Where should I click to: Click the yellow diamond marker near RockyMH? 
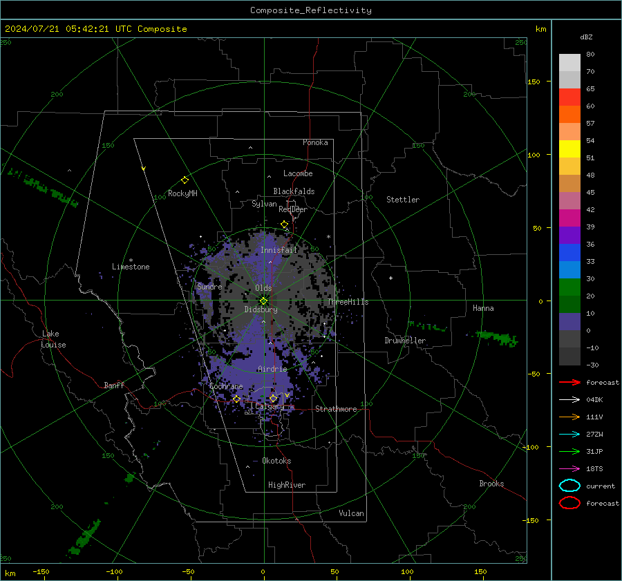click(x=185, y=180)
